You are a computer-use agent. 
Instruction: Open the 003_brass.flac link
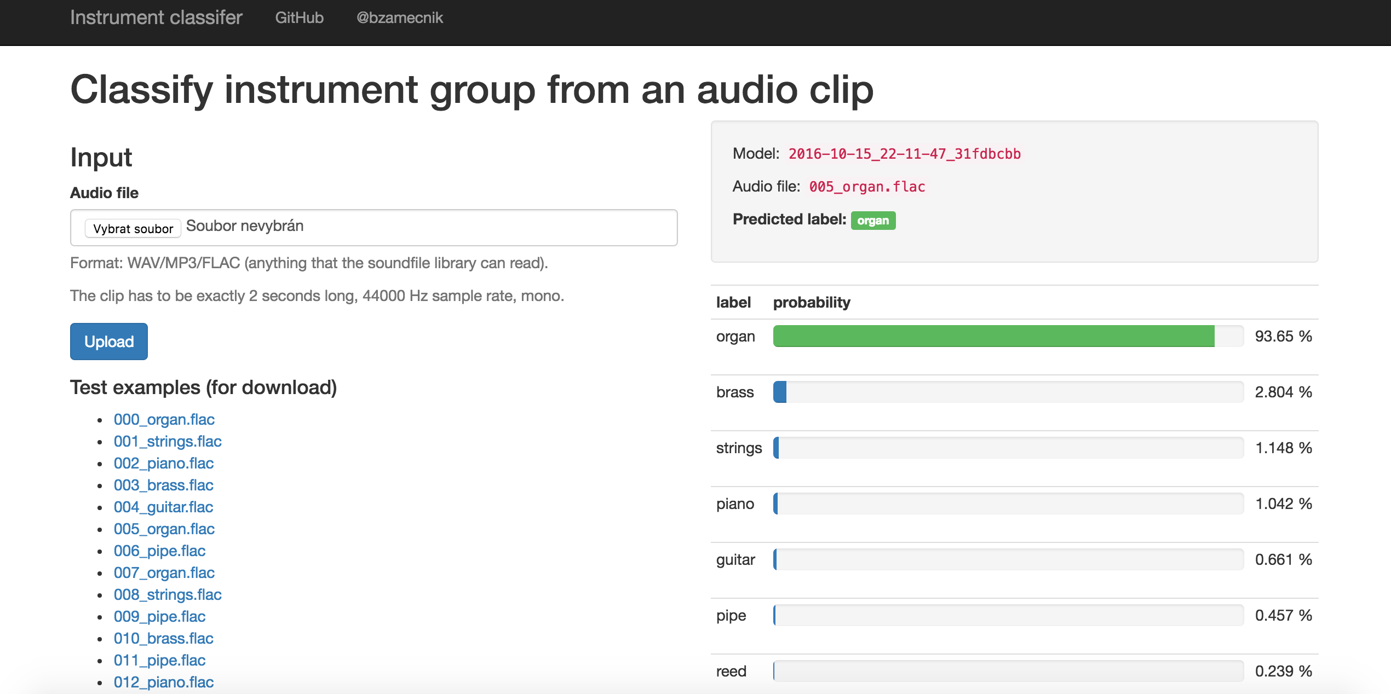163,485
